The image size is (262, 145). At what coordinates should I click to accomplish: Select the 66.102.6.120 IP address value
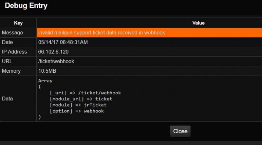[x=53, y=52]
